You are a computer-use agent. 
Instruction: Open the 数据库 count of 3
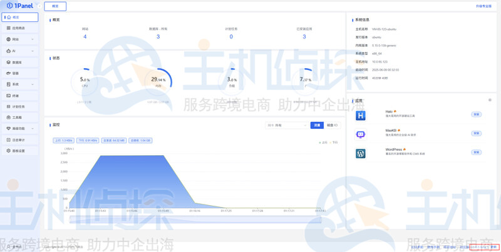click(158, 37)
